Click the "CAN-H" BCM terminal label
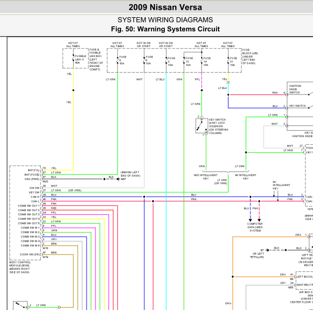The height and width of the screenshot is (310, 313). 35,197
